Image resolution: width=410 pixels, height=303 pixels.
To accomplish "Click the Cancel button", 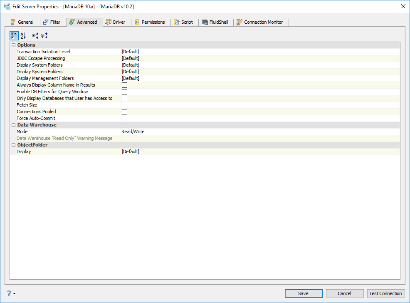I will click(x=345, y=293).
